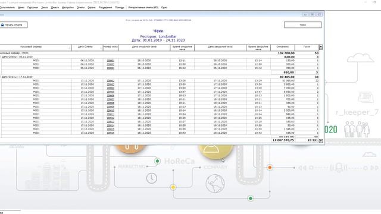The height and width of the screenshot is (214, 381).
Task: Click the grand total '17 007 578,75'
Action: coord(283,140)
